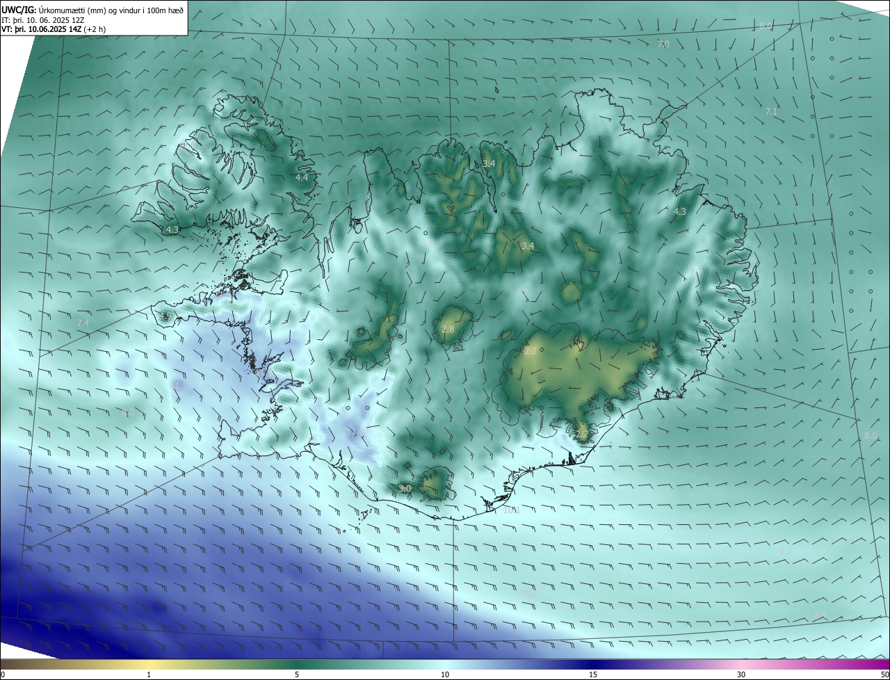The height and width of the screenshot is (680, 890).
Task: Click the 3.0 value label on the map
Action: pos(405,489)
